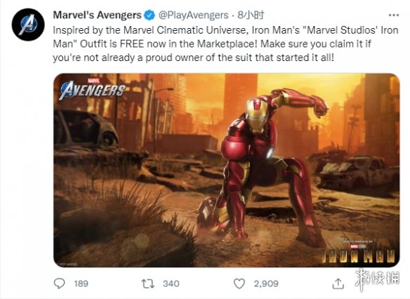The width and height of the screenshot is (410, 299).
Task: Open the Iron Man promotional image
Action: (227, 170)
